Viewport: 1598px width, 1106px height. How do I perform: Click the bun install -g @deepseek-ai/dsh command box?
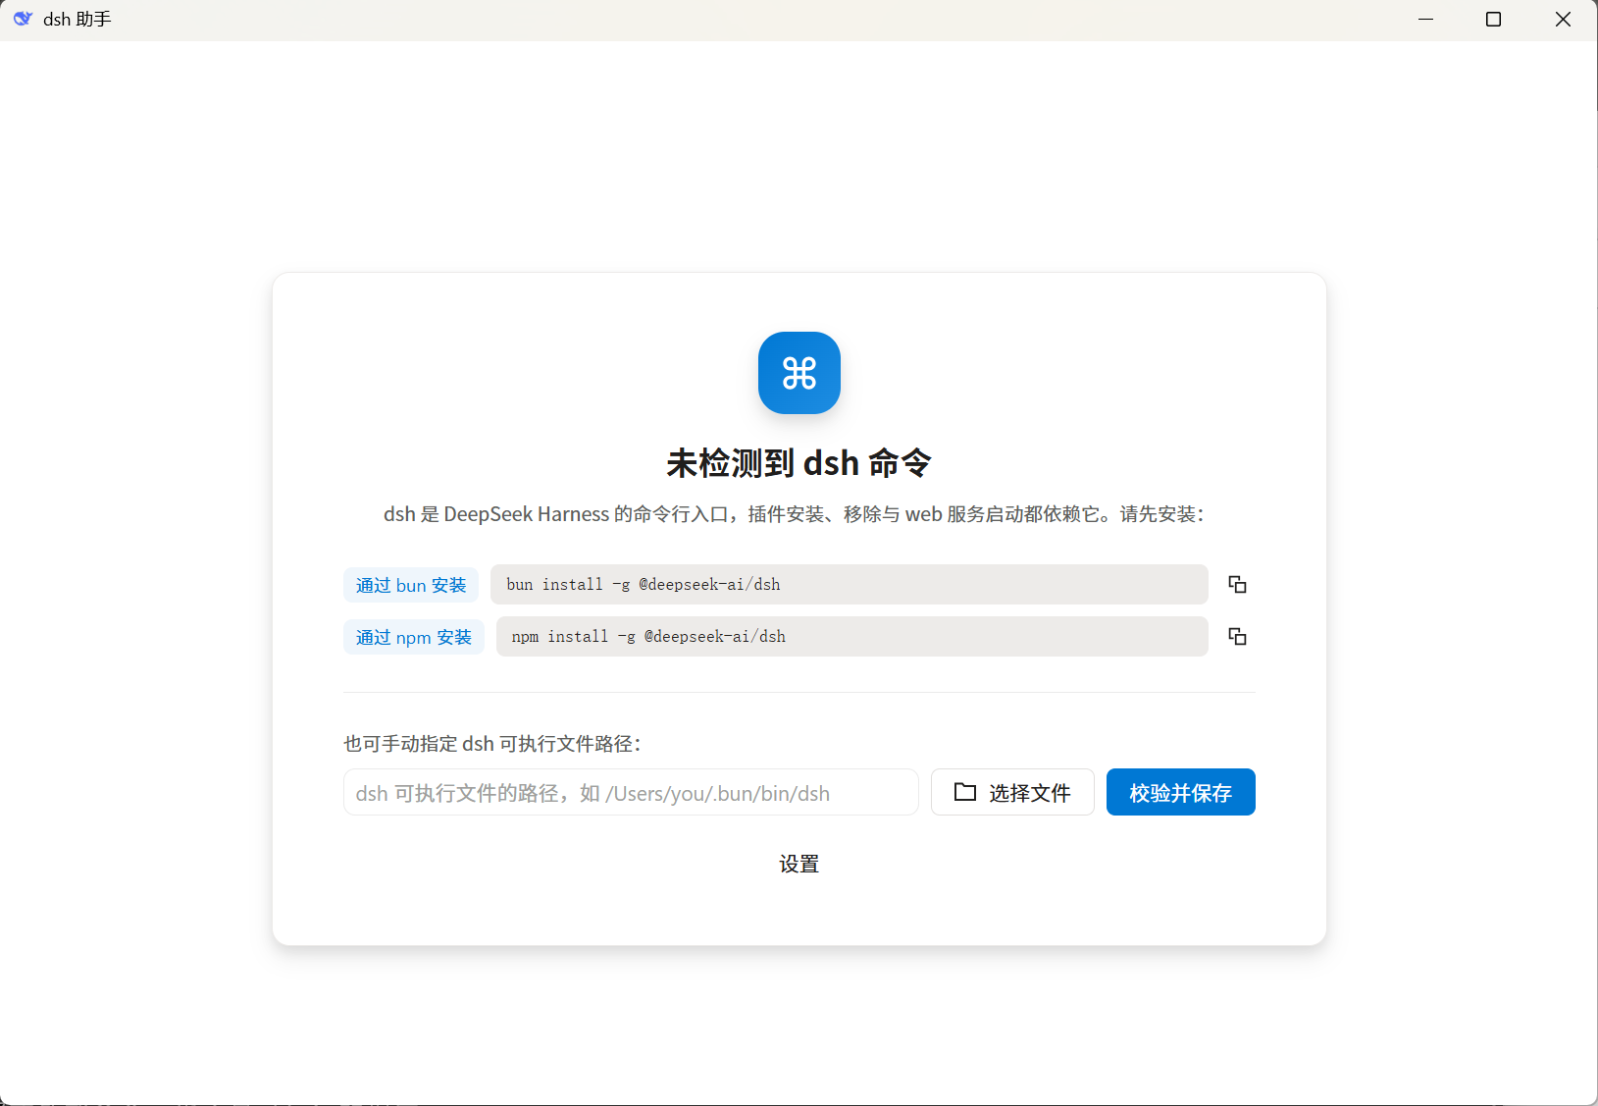coord(849,584)
